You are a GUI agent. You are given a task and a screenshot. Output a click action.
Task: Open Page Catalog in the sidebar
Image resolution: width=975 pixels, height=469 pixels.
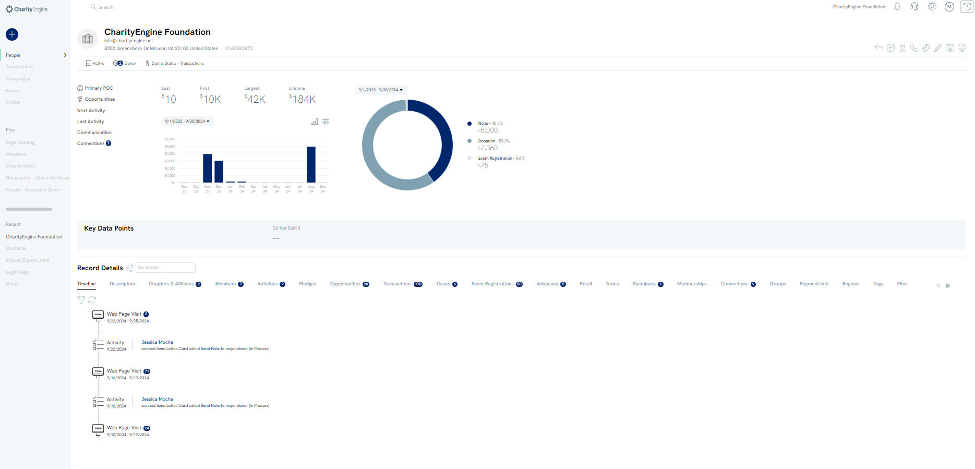[x=20, y=142]
